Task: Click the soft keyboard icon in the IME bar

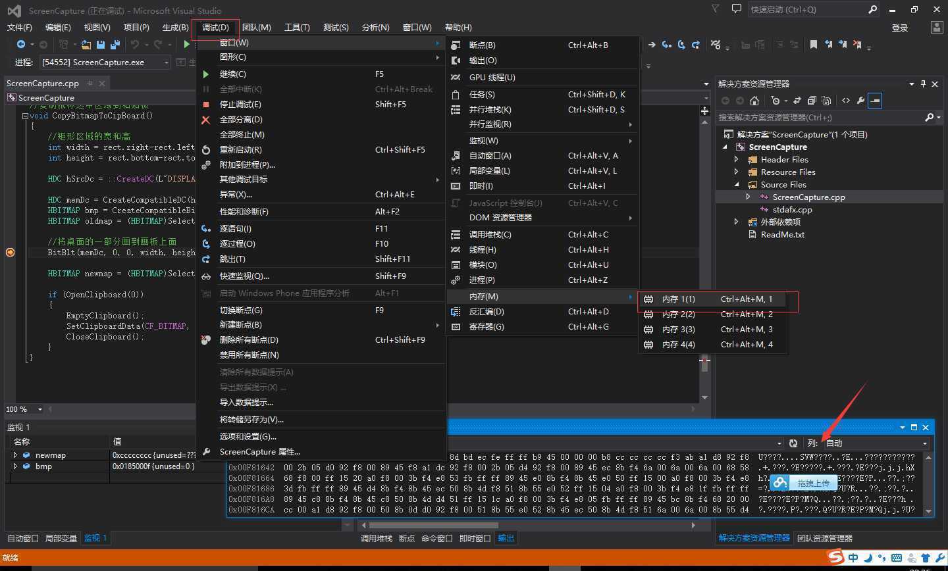Action: [897, 558]
